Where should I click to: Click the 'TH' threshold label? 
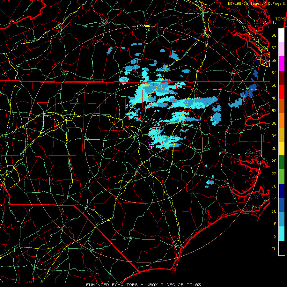(274, 249)
